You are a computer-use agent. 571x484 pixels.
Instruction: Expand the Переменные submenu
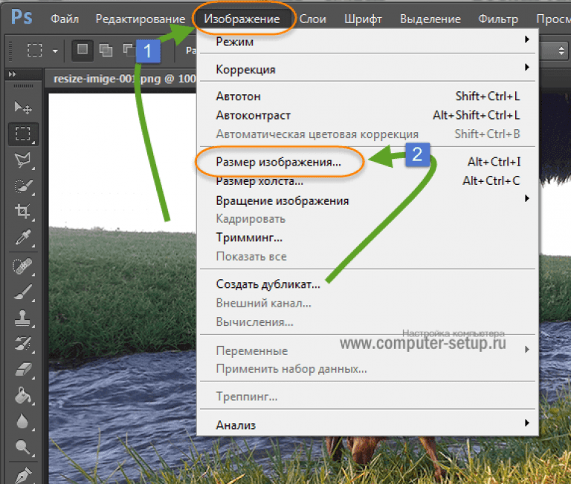tap(368, 350)
